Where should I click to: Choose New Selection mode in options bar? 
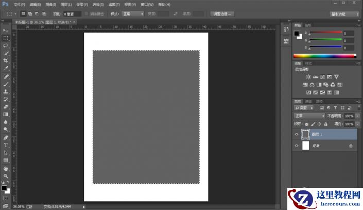(x=23, y=14)
